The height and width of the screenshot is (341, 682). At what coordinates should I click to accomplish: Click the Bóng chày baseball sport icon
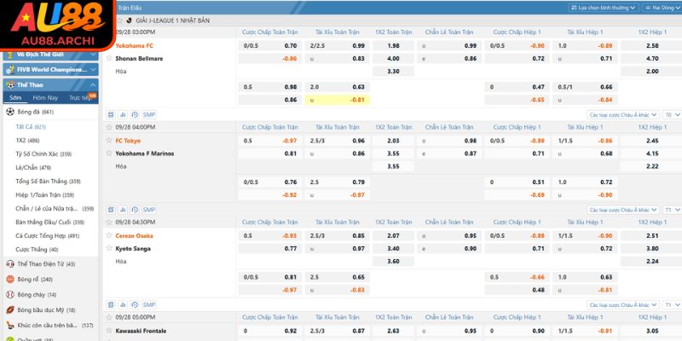[x=9, y=294]
